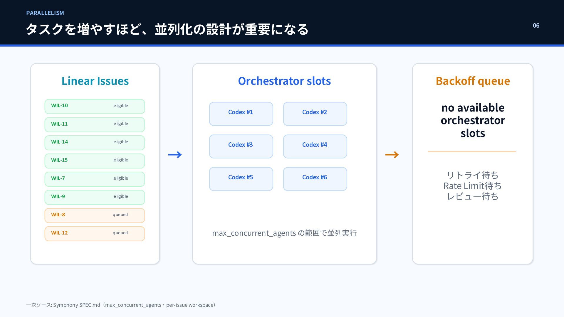Click the max_concurrent_agents caption
The width and height of the screenshot is (564, 317).
(284, 233)
